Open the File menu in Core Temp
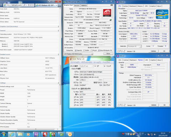The image size is (171, 137). (x=75, y=62)
